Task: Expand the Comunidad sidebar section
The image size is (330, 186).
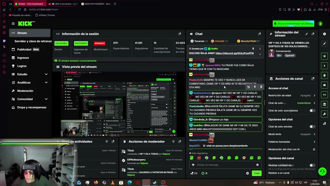Action: click(x=46, y=99)
